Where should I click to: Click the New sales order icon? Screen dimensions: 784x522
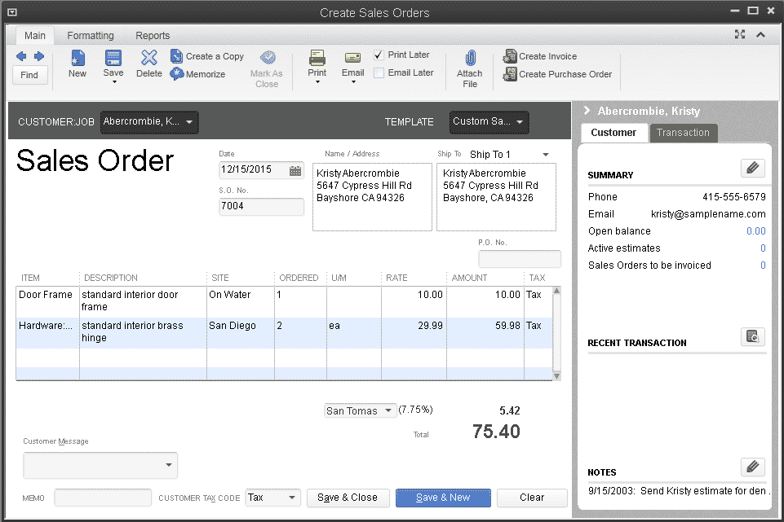(78, 58)
